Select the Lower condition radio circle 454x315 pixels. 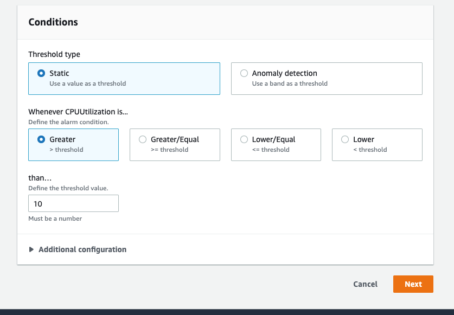point(345,139)
